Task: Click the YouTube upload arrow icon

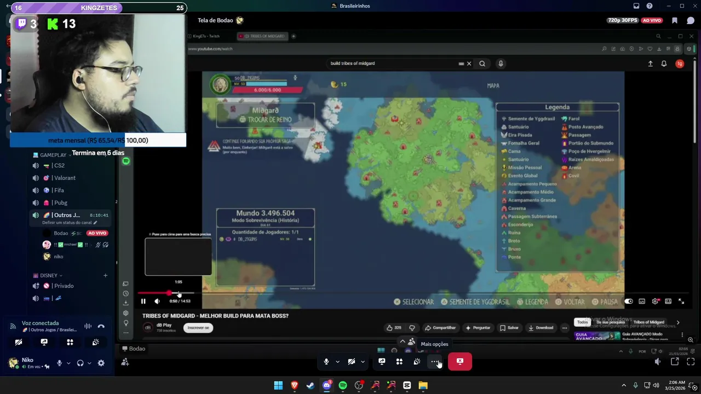Action: tap(651, 63)
